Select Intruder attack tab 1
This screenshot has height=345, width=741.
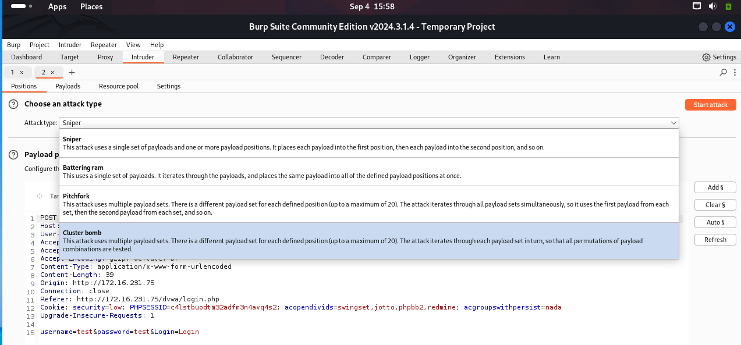13,72
